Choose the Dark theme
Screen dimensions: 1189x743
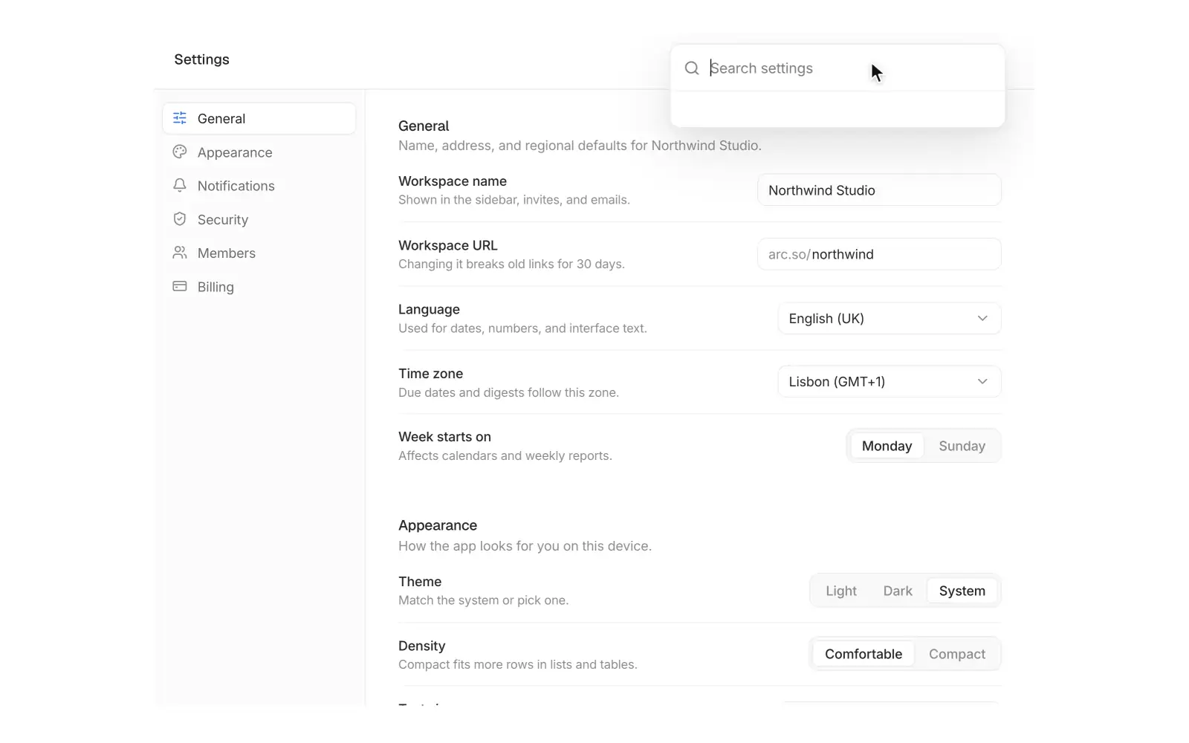898,591
